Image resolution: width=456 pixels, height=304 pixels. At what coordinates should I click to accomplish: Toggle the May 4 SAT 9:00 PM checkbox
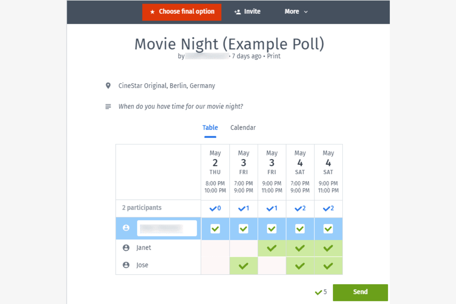pyautogui.click(x=328, y=229)
